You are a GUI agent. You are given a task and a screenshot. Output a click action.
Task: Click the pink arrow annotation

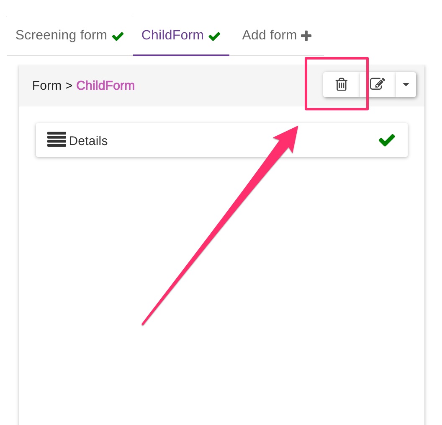coord(218,226)
